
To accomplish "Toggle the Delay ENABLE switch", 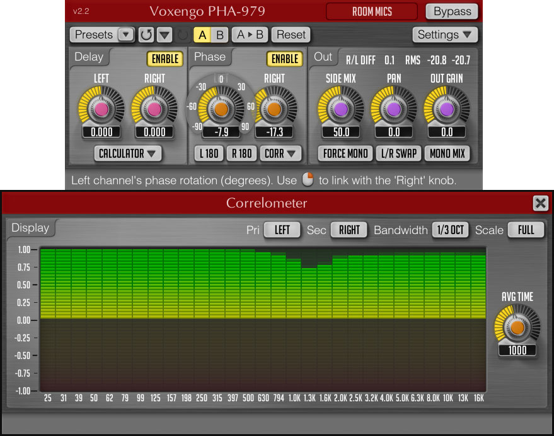I will pos(165,59).
